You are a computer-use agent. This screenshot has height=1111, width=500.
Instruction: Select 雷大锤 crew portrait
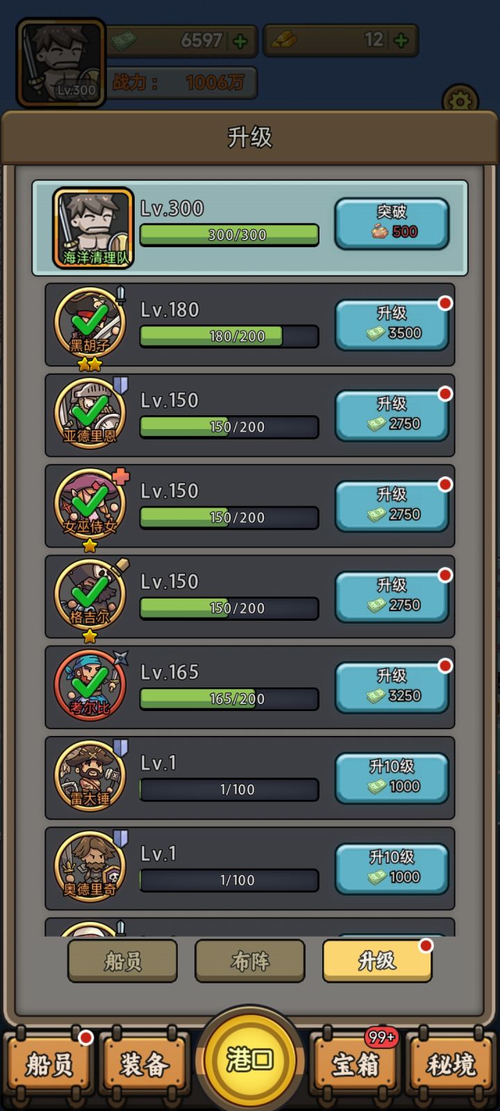(x=90, y=776)
